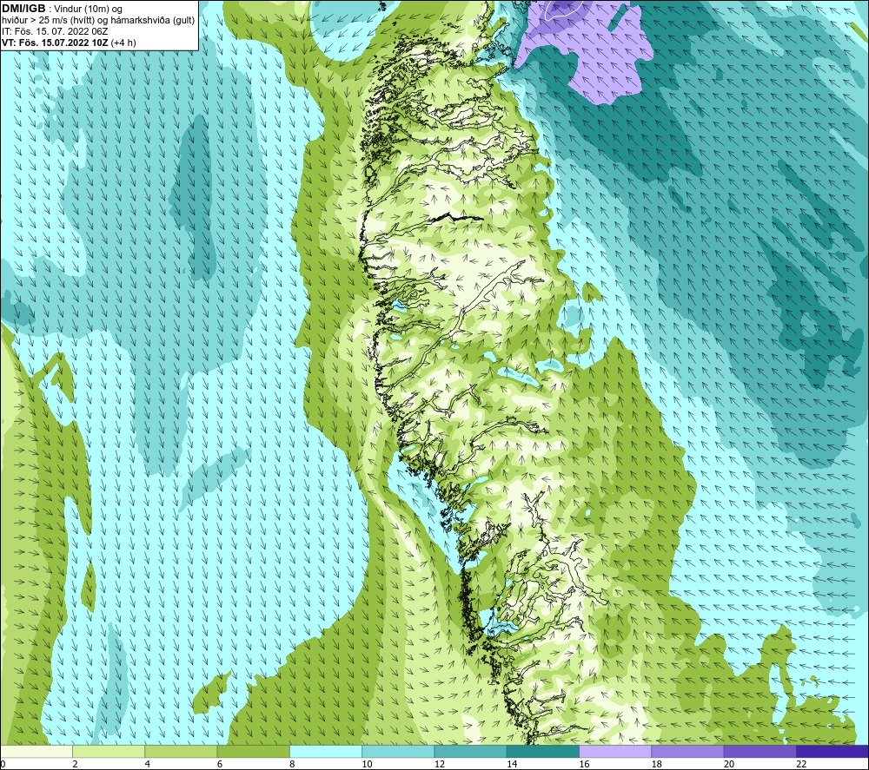Select the violet 20–22 m/s legend swatch

[x=760, y=752]
